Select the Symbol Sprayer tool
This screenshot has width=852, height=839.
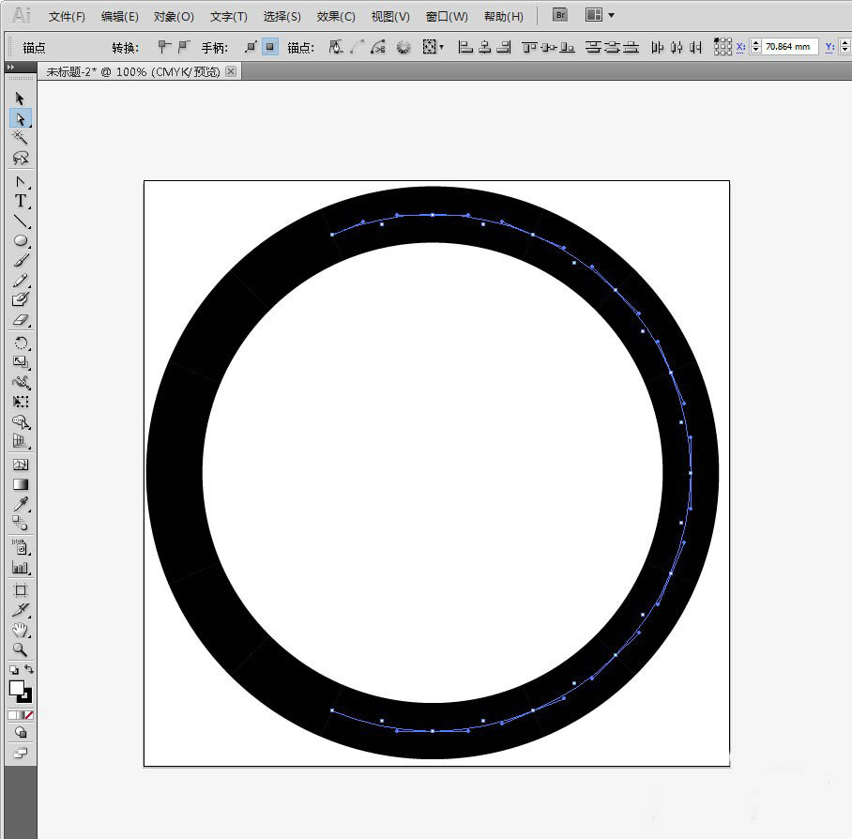click(x=20, y=547)
